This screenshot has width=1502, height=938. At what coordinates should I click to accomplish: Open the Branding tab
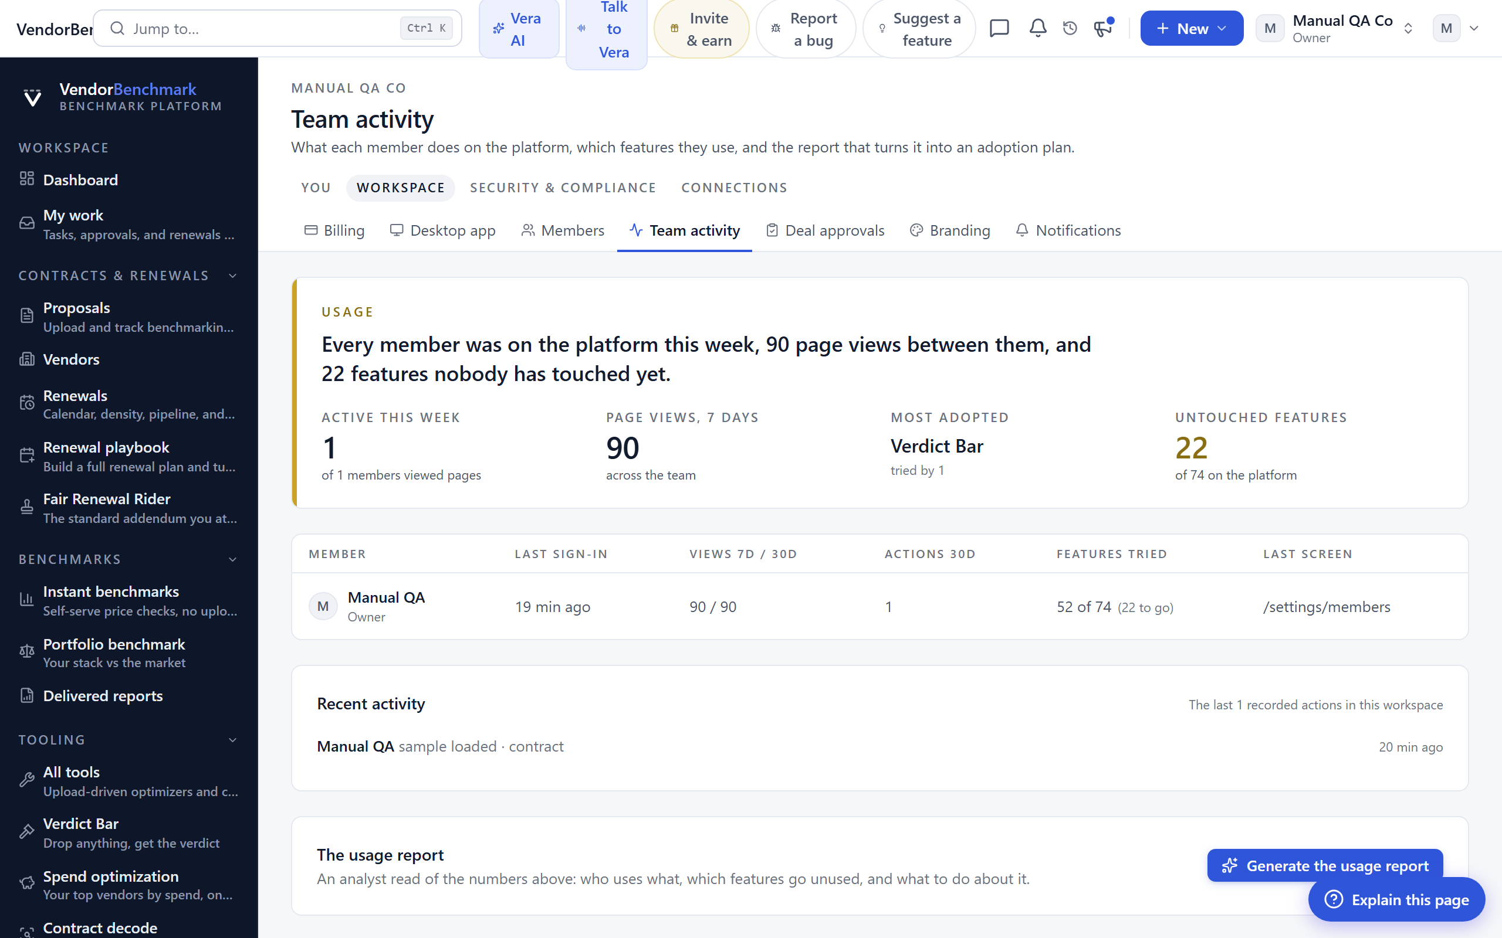[x=950, y=231]
